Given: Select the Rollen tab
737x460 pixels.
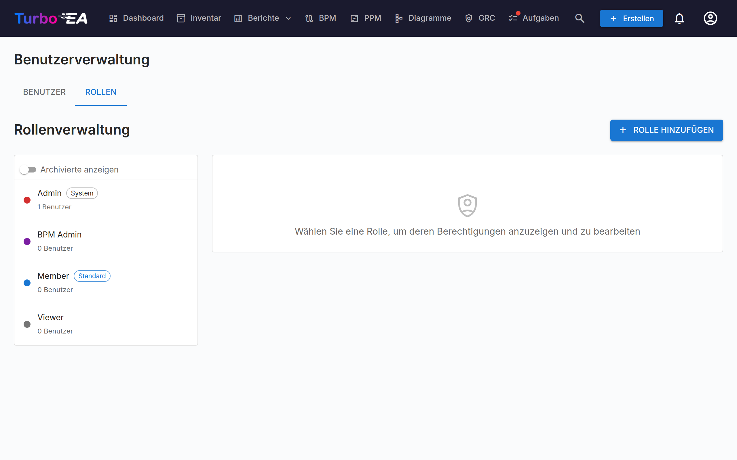Looking at the screenshot, I should click(x=101, y=92).
